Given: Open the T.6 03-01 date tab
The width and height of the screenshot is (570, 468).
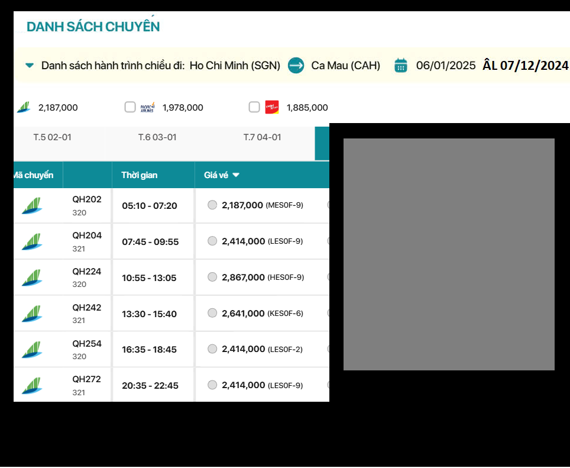Looking at the screenshot, I should click(157, 137).
